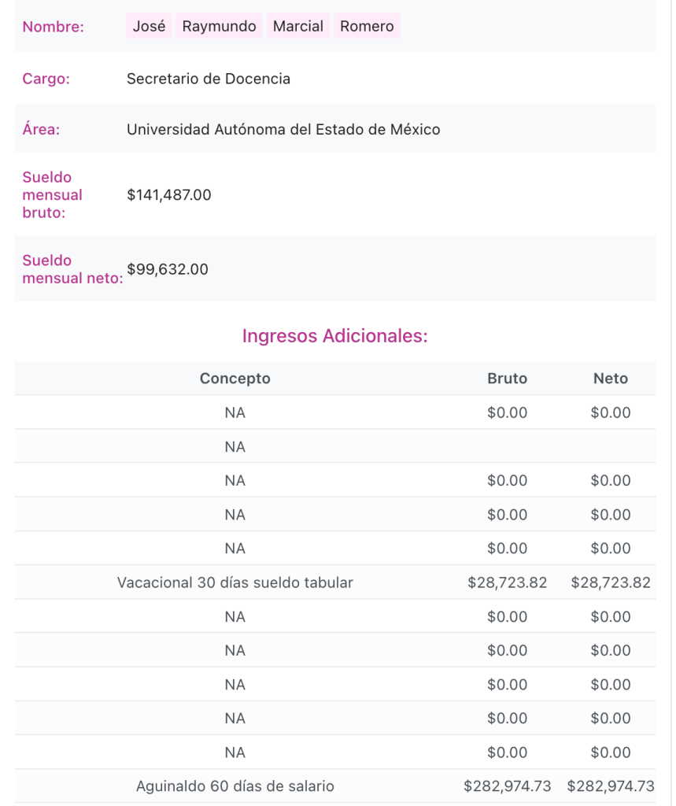This screenshot has height=806, width=676.
Task: Click the Ingresos Adicionales heading
Action: (x=334, y=336)
